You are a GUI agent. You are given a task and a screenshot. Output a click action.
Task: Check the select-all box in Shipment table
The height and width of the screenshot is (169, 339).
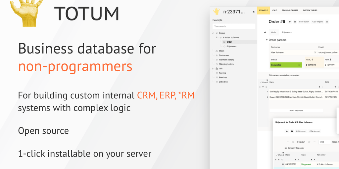282,160
